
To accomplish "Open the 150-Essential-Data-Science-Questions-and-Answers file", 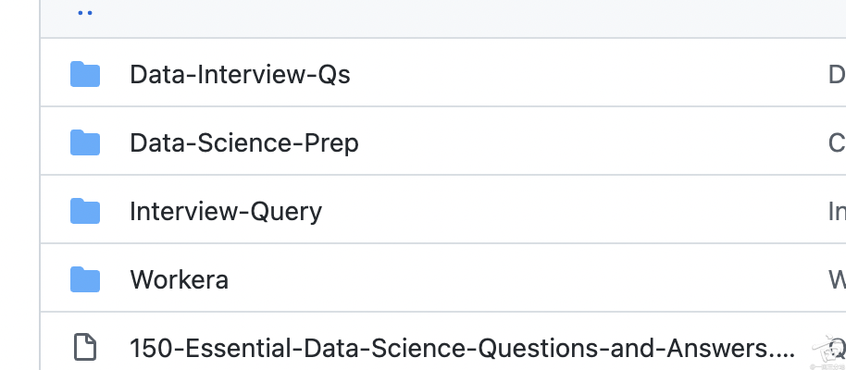I will pyautogui.click(x=463, y=349).
